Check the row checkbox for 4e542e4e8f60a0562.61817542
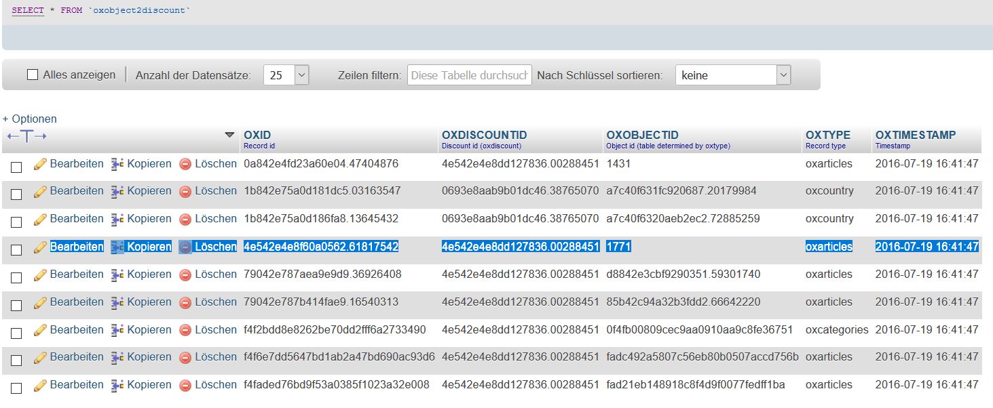The image size is (993, 408). (16, 250)
